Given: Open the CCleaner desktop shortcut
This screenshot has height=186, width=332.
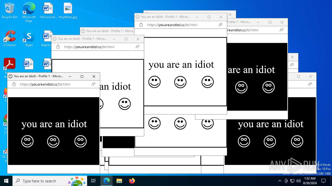Looking at the screenshot, I should point(10,38).
